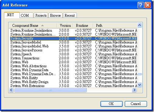Select the System.Web component row

(73, 62)
